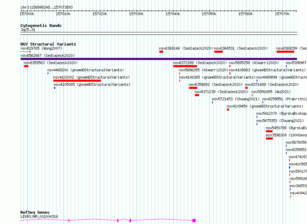Click the red bar under nsv6372399

click(x=185, y=66)
